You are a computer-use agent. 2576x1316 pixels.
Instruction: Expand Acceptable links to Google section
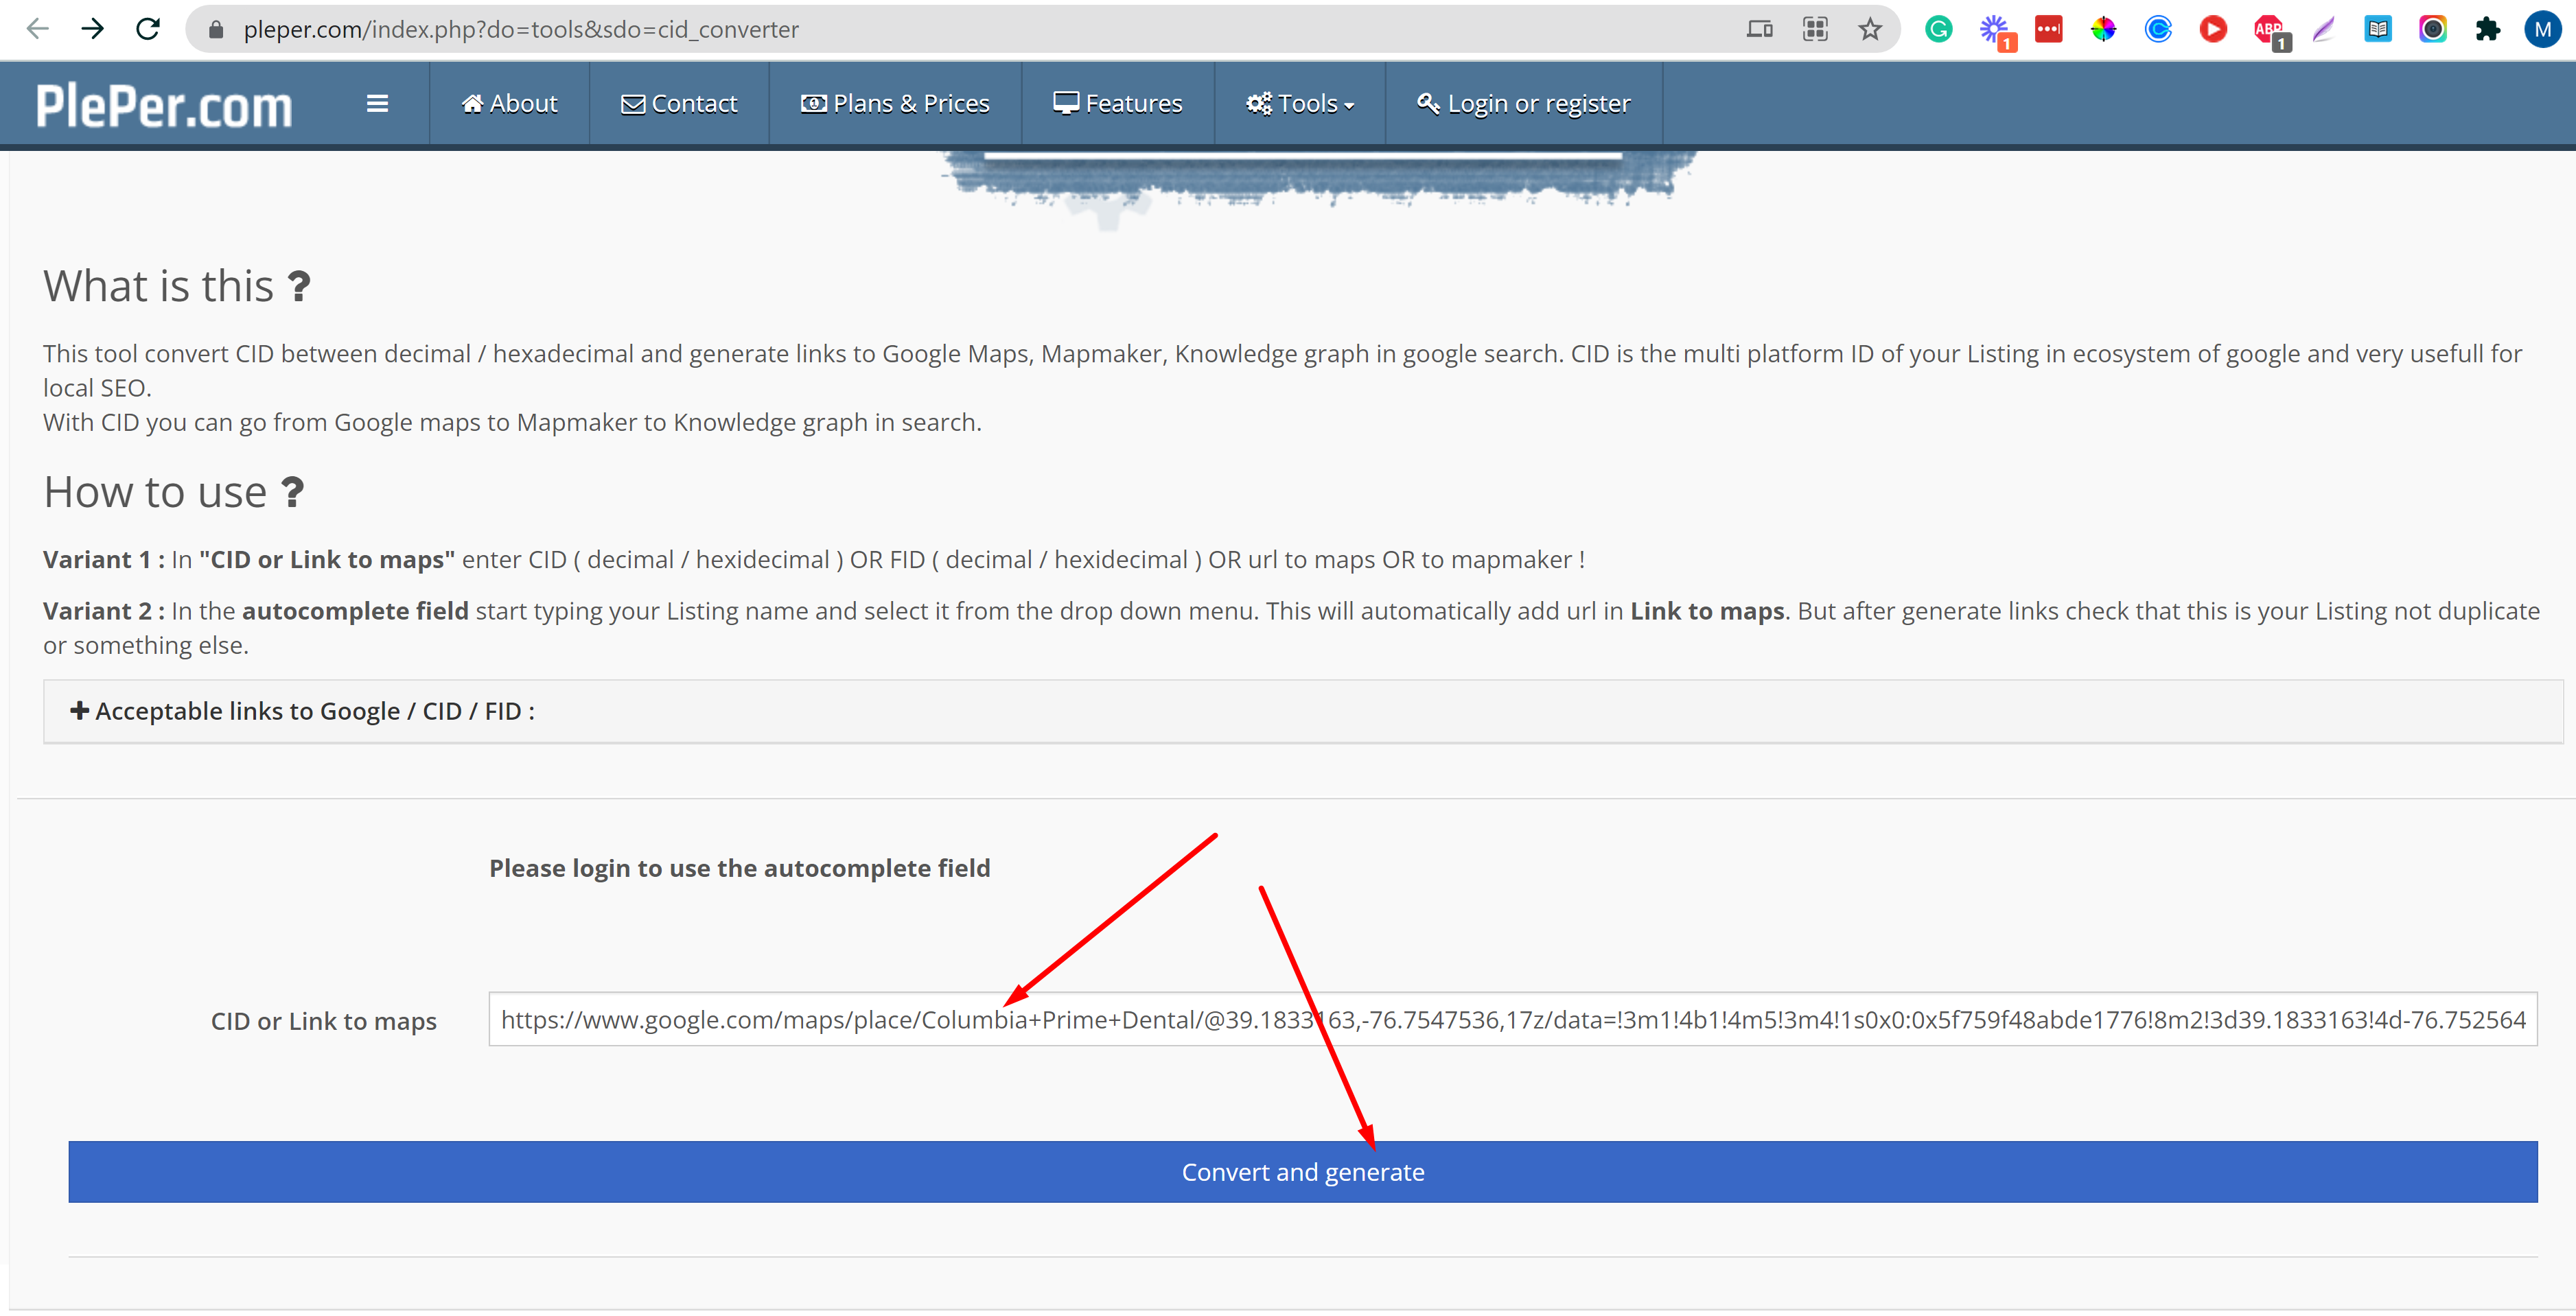tap(303, 711)
